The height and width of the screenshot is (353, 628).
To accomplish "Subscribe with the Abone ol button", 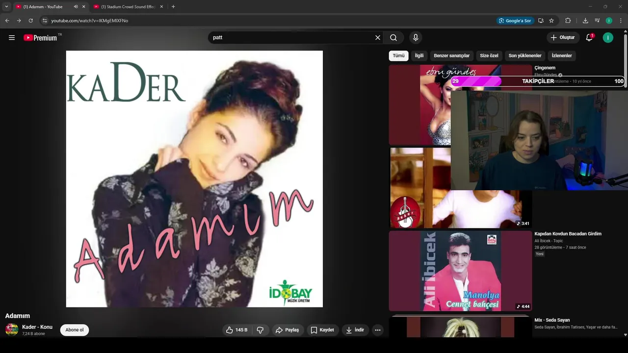I will pos(75,330).
